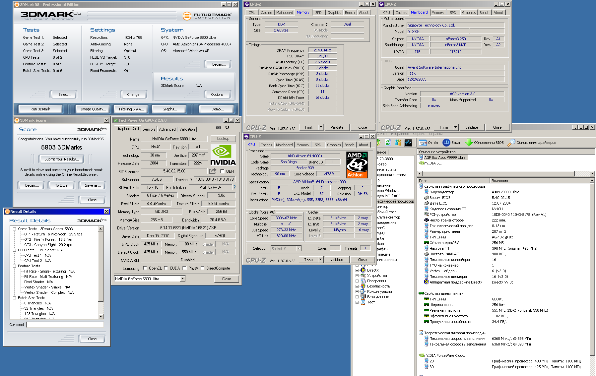This screenshot has width=596, height=376.
Task: Switch to the Sensors tab in GPU-Z
Action: [149, 129]
